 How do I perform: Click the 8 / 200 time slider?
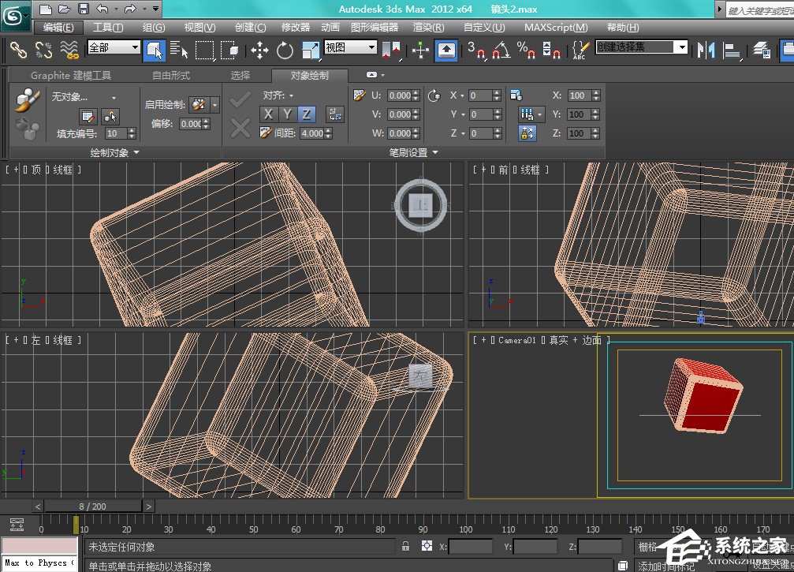click(93, 506)
